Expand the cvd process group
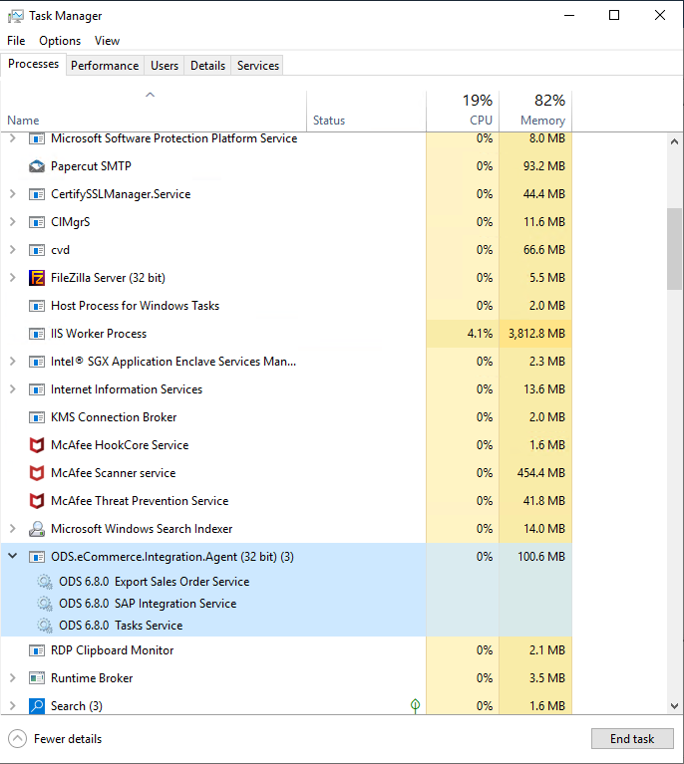684x764 pixels. 13,249
